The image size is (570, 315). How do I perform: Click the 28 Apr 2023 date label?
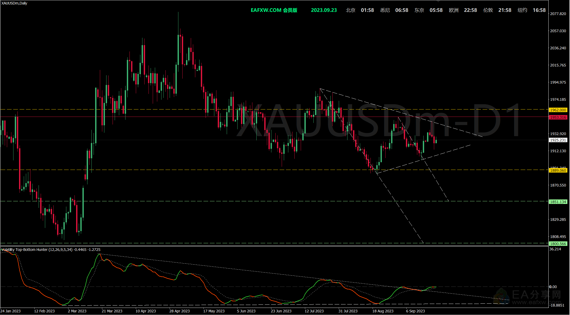[180, 311]
